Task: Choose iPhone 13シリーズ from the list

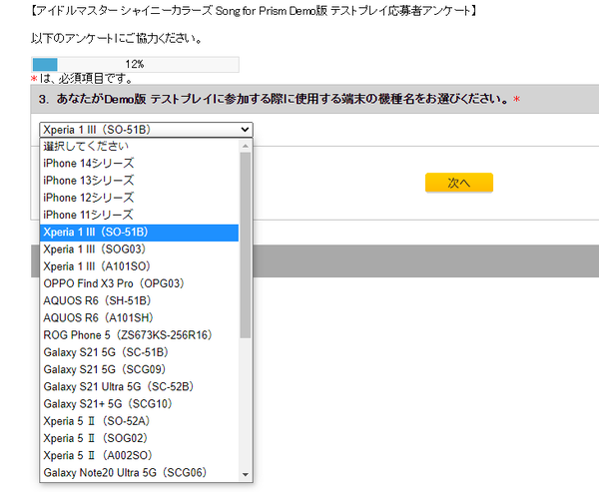Action: point(140,181)
